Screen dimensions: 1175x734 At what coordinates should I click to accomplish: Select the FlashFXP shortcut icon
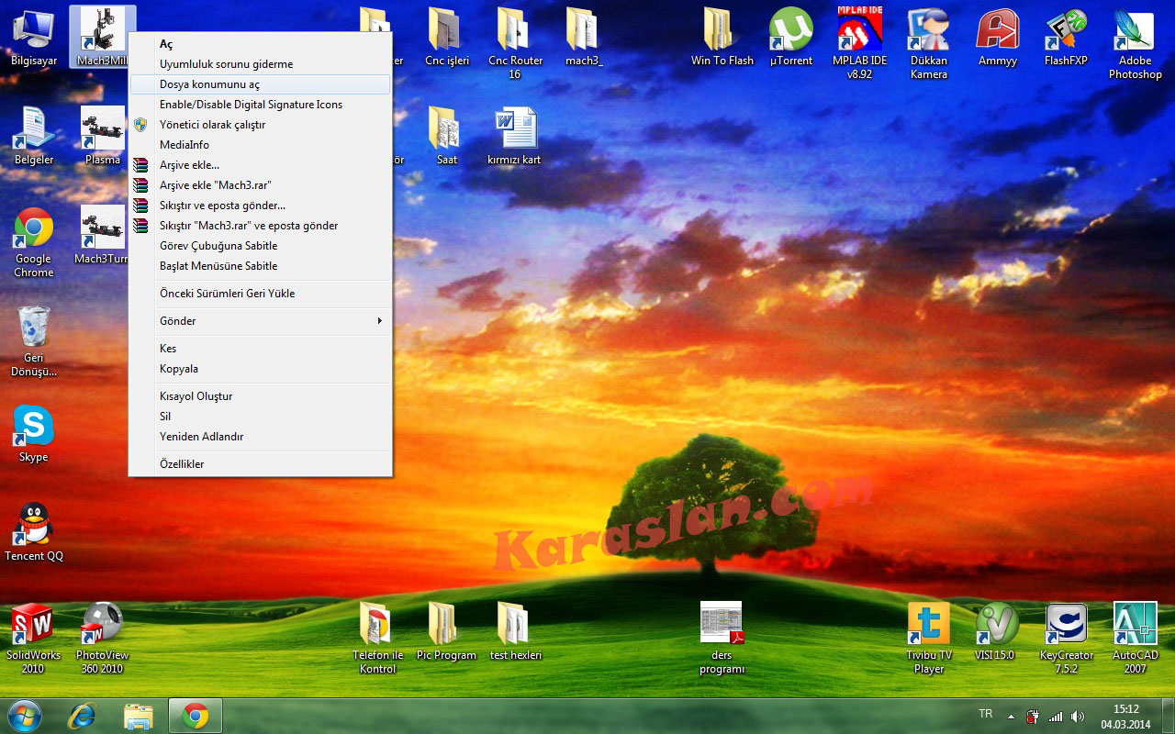pyautogui.click(x=1066, y=39)
